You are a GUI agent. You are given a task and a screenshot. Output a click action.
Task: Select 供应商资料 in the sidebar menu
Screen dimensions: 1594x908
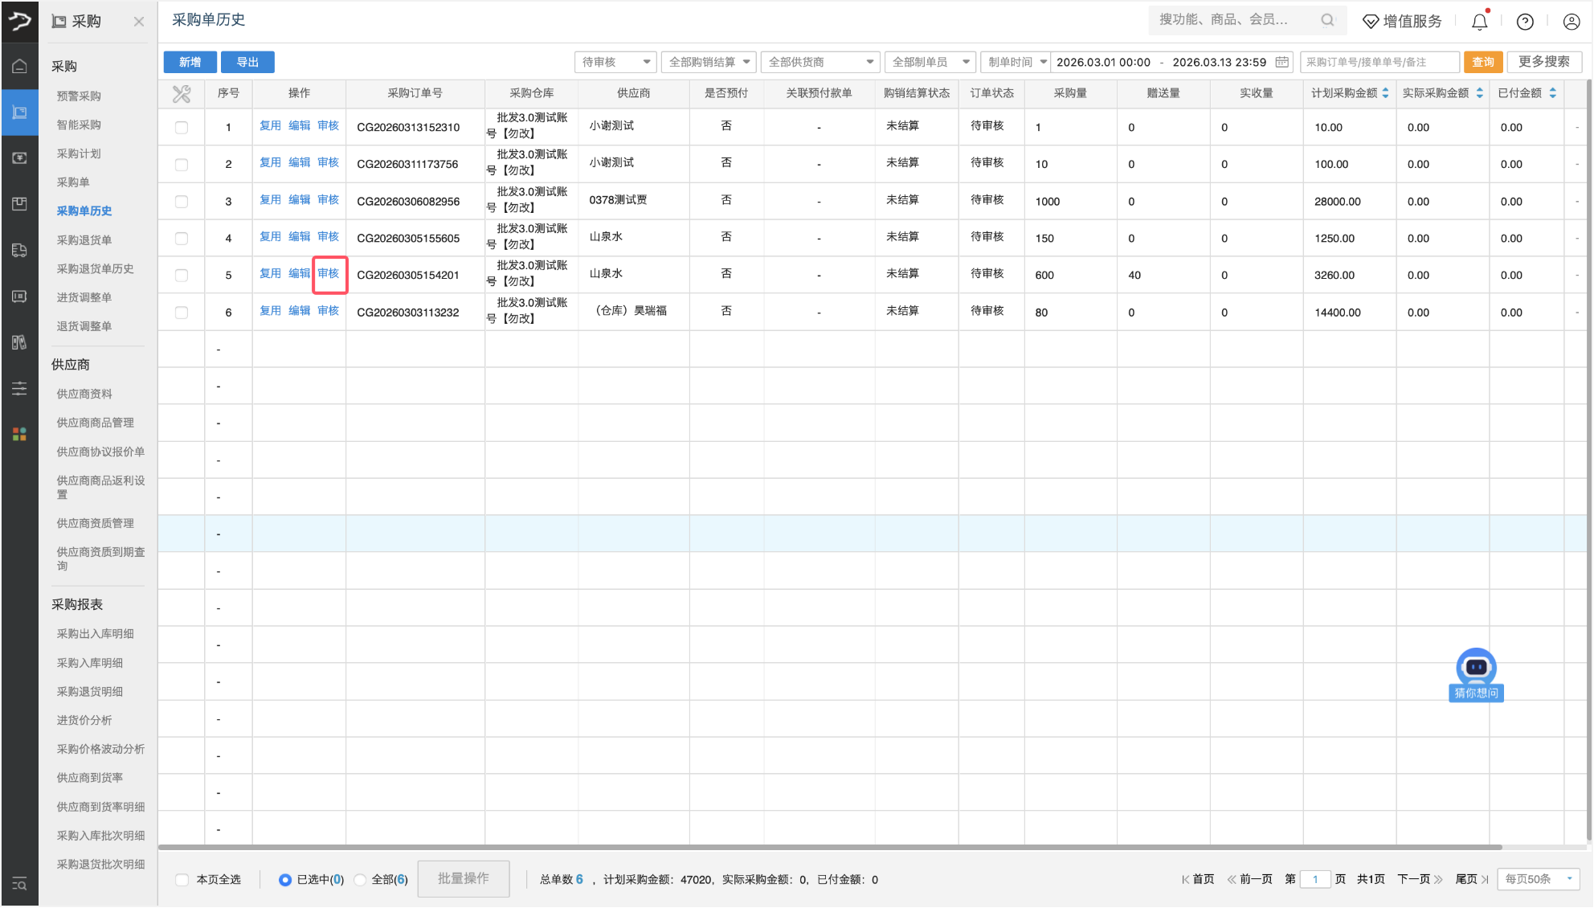point(84,394)
